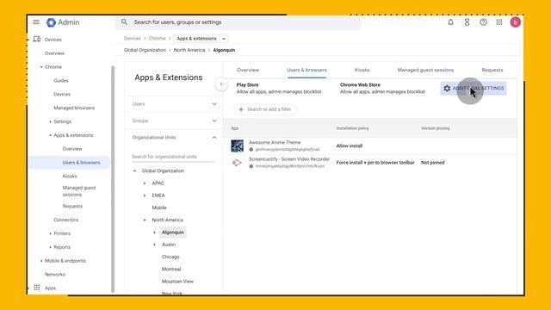Open the tasks hourglass icon
Image resolution: width=551 pixels, height=310 pixels.
(467, 22)
